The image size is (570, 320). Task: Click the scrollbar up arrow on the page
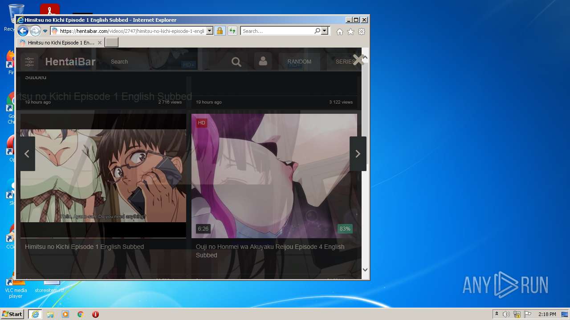365,58
